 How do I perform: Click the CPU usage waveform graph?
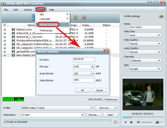[13, 99]
